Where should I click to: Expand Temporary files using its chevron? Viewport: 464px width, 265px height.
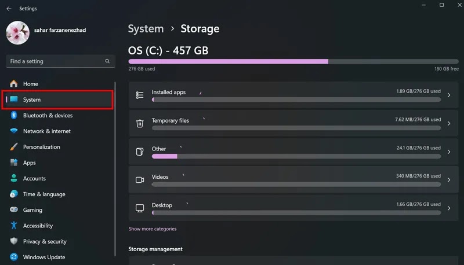449,123
